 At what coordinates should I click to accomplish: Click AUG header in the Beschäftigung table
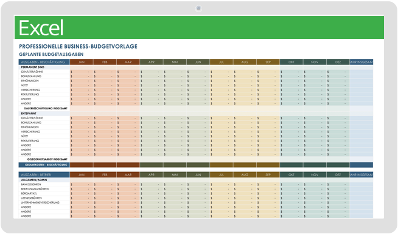(245, 62)
